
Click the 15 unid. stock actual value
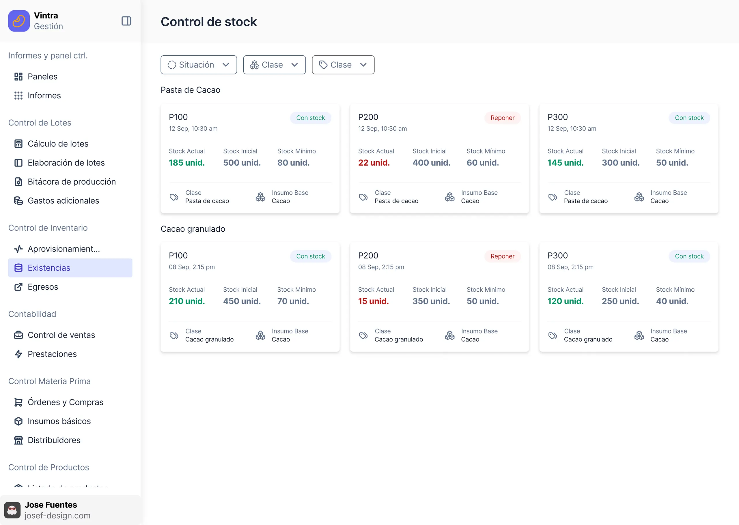pos(373,301)
